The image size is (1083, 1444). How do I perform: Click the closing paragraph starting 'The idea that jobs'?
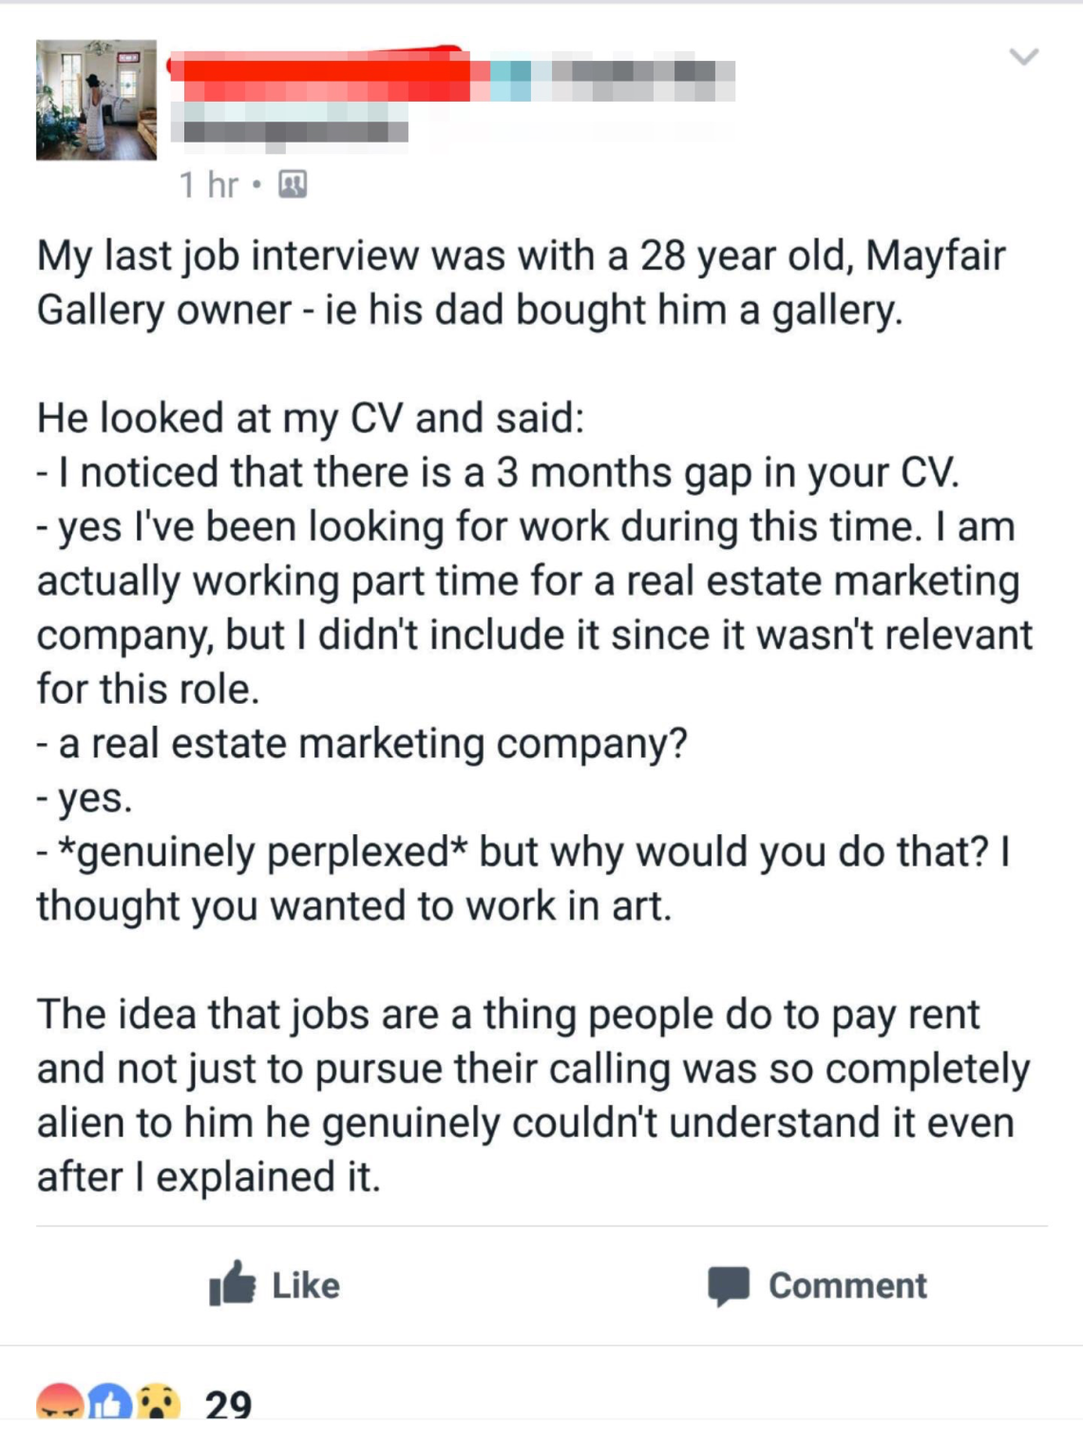point(533,1095)
